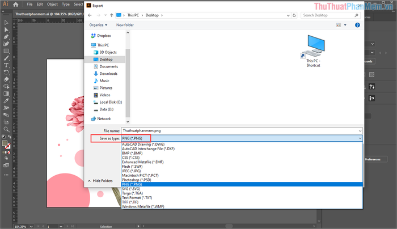Select SVG (*.SVG) format
The width and height of the screenshot is (397, 229).
tap(242, 189)
